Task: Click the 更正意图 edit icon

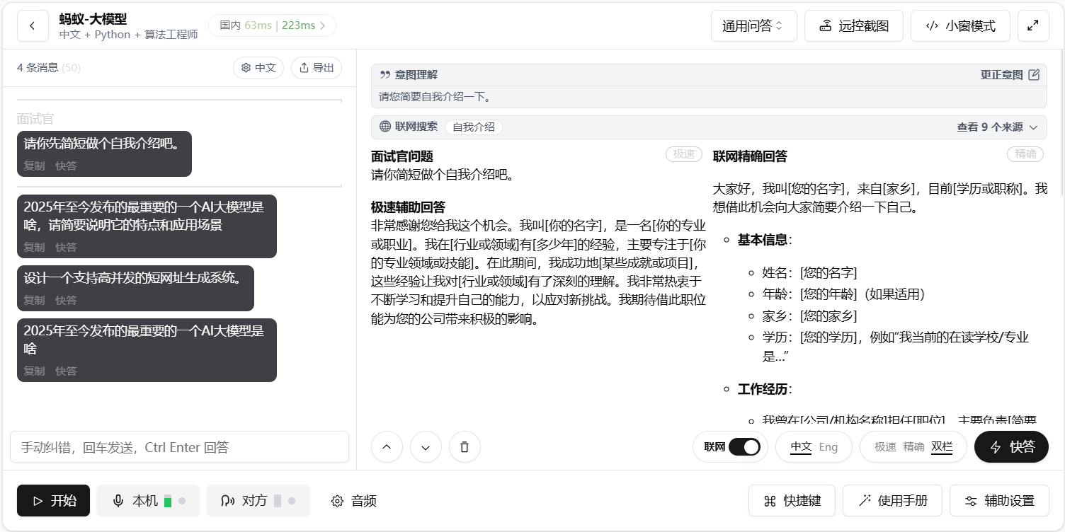Action: click(1033, 74)
